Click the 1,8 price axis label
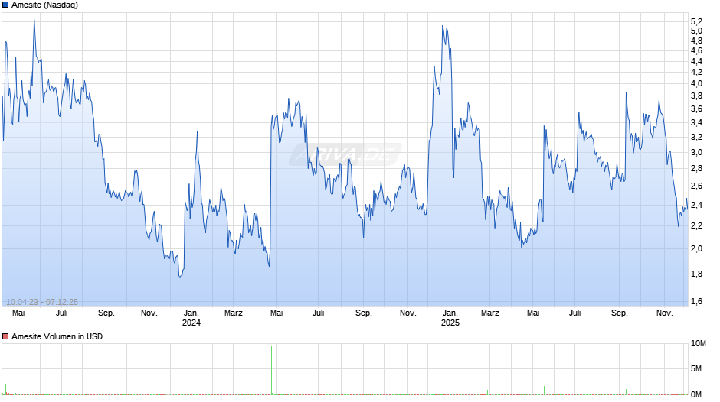The height and width of the screenshot is (402, 720). point(696,274)
